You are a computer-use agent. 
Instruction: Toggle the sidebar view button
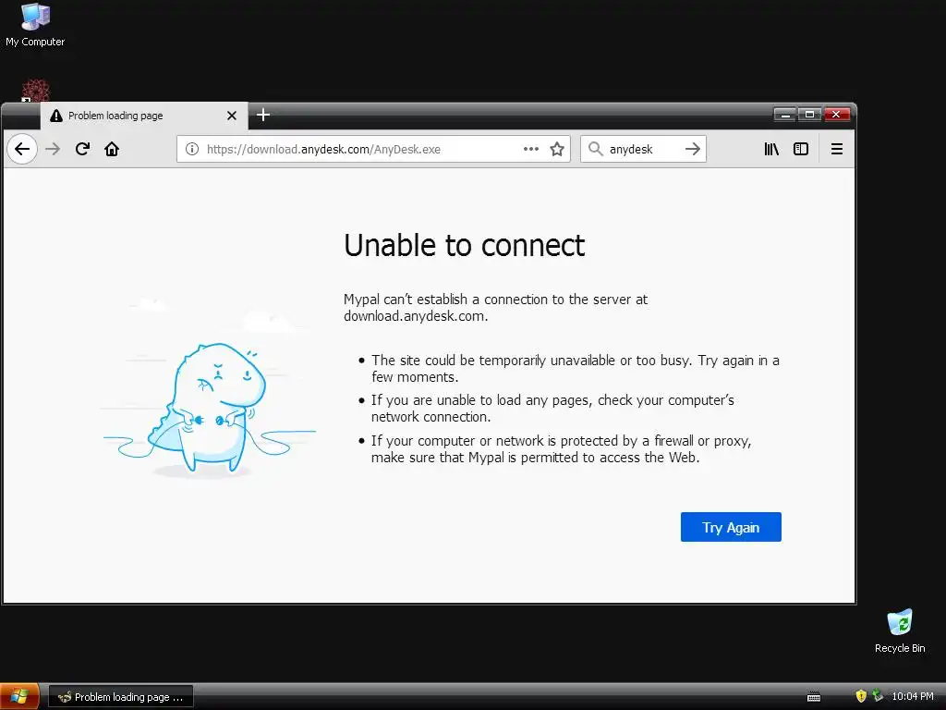(x=801, y=149)
